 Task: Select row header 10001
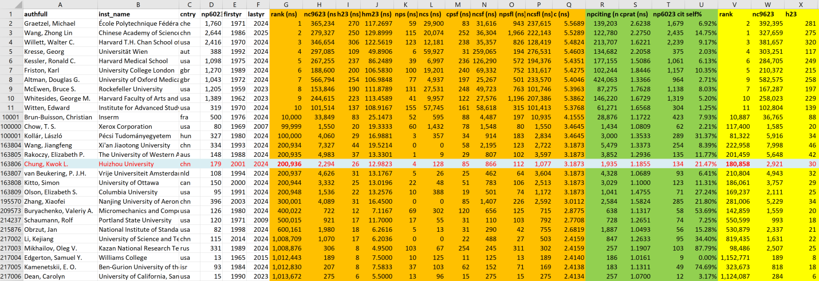[11, 117]
